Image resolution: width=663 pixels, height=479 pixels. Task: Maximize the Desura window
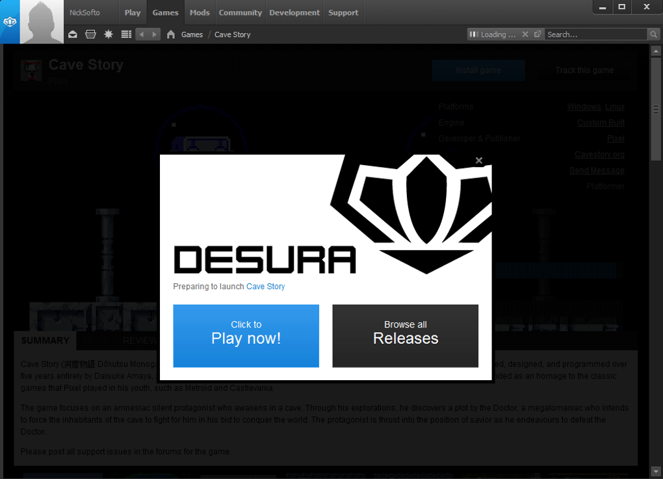[x=622, y=7]
